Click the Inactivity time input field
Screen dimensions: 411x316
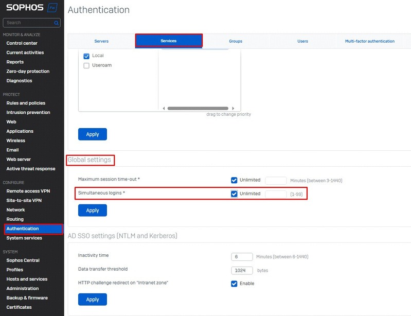pyautogui.click(x=242, y=257)
